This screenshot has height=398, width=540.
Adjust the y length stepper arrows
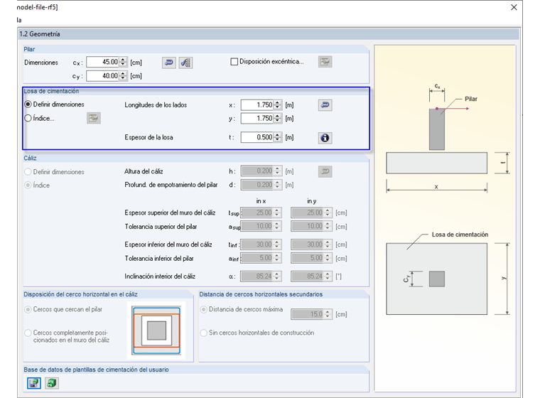278,119
